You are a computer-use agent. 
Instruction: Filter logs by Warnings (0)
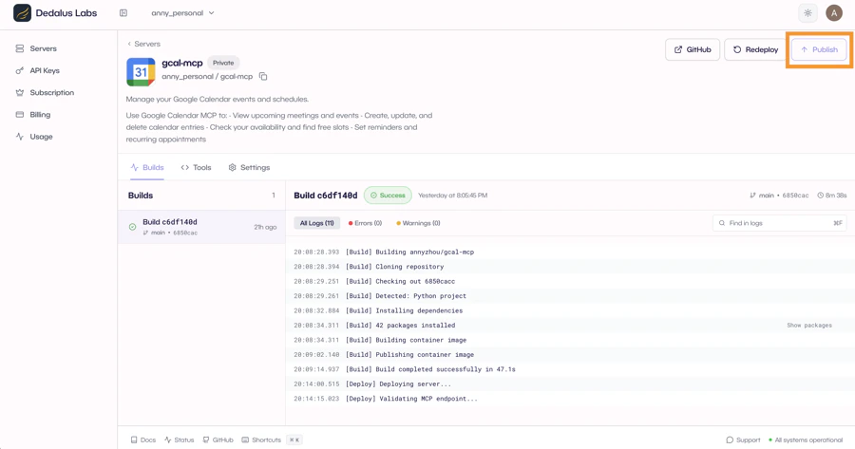click(418, 223)
